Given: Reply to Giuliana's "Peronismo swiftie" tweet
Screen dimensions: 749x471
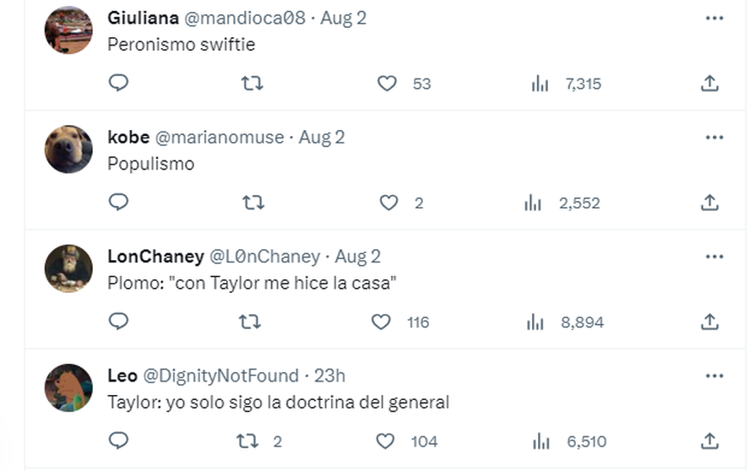Looking at the screenshot, I should click(x=119, y=83).
